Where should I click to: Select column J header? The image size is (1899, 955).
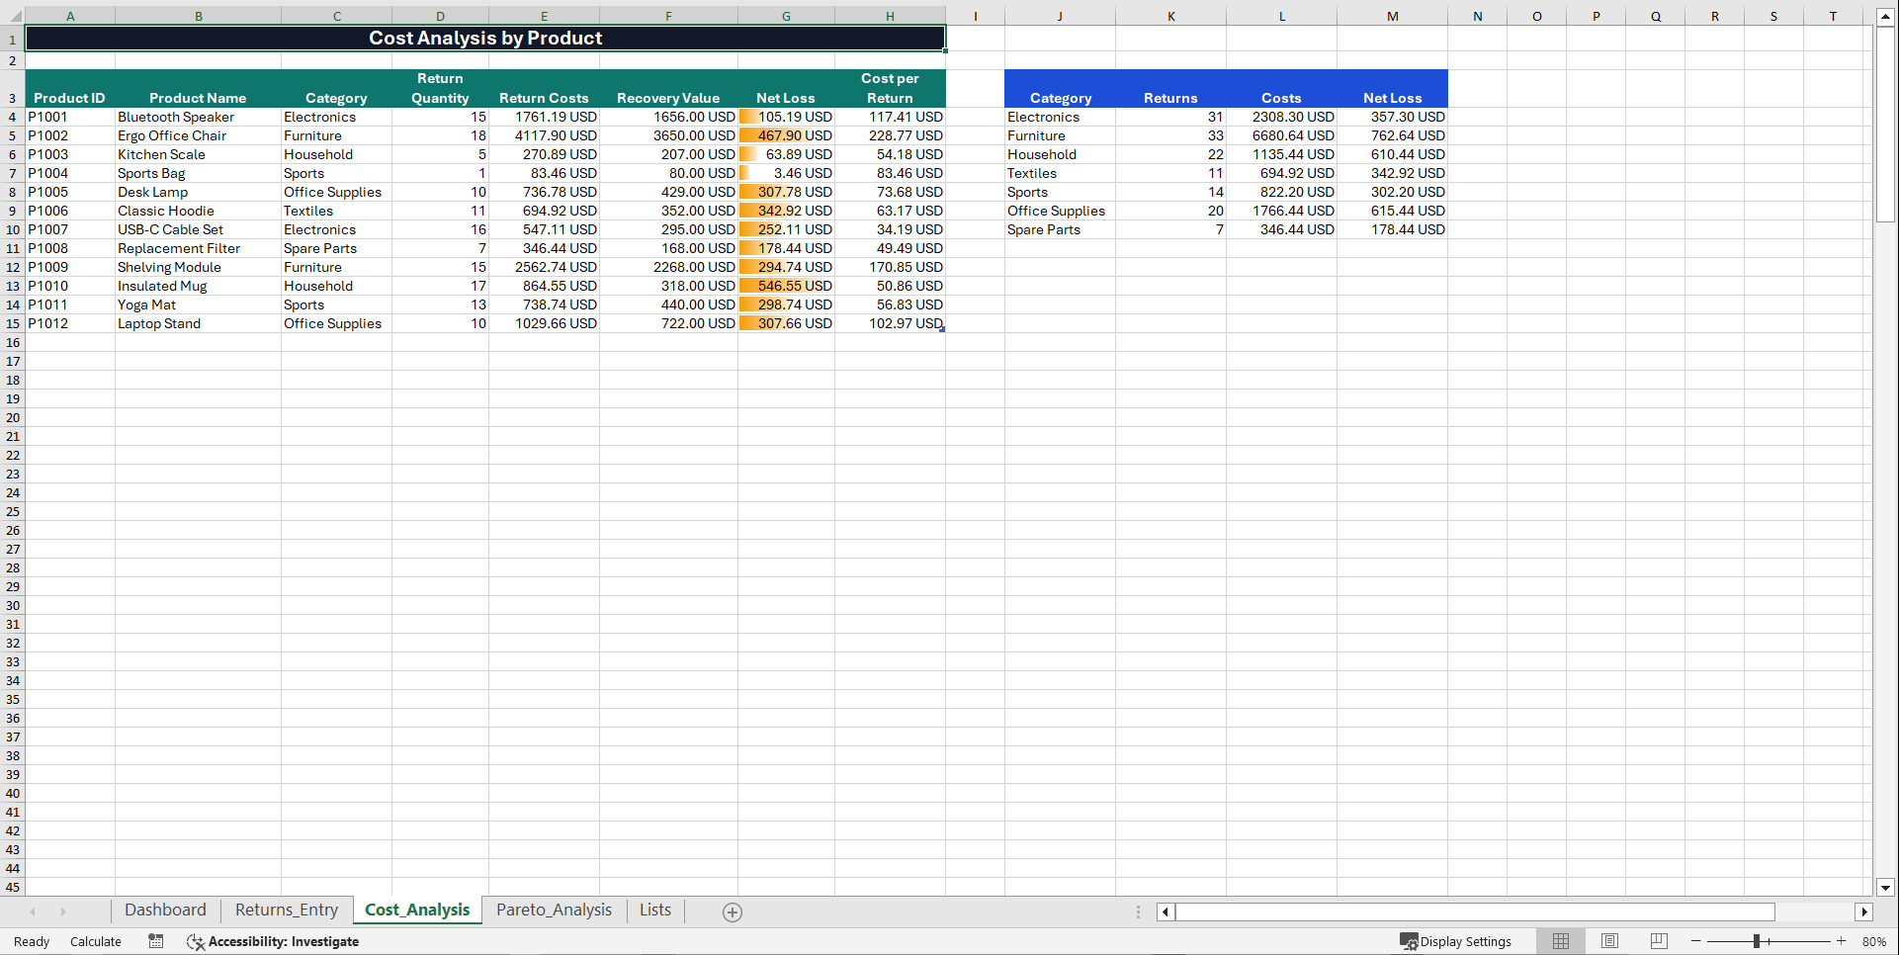(1060, 16)
